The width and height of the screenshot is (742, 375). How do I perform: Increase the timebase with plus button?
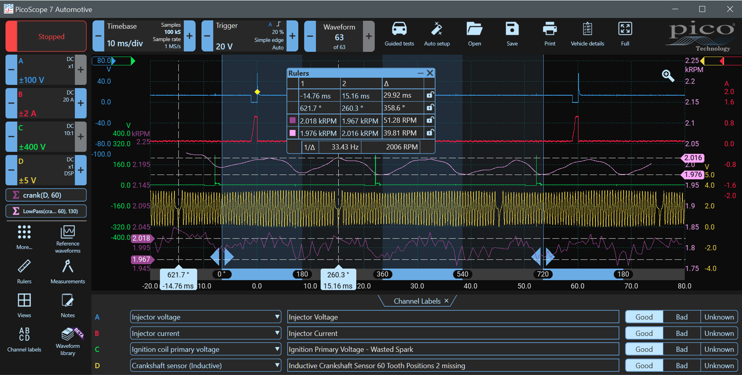(189, 36)
